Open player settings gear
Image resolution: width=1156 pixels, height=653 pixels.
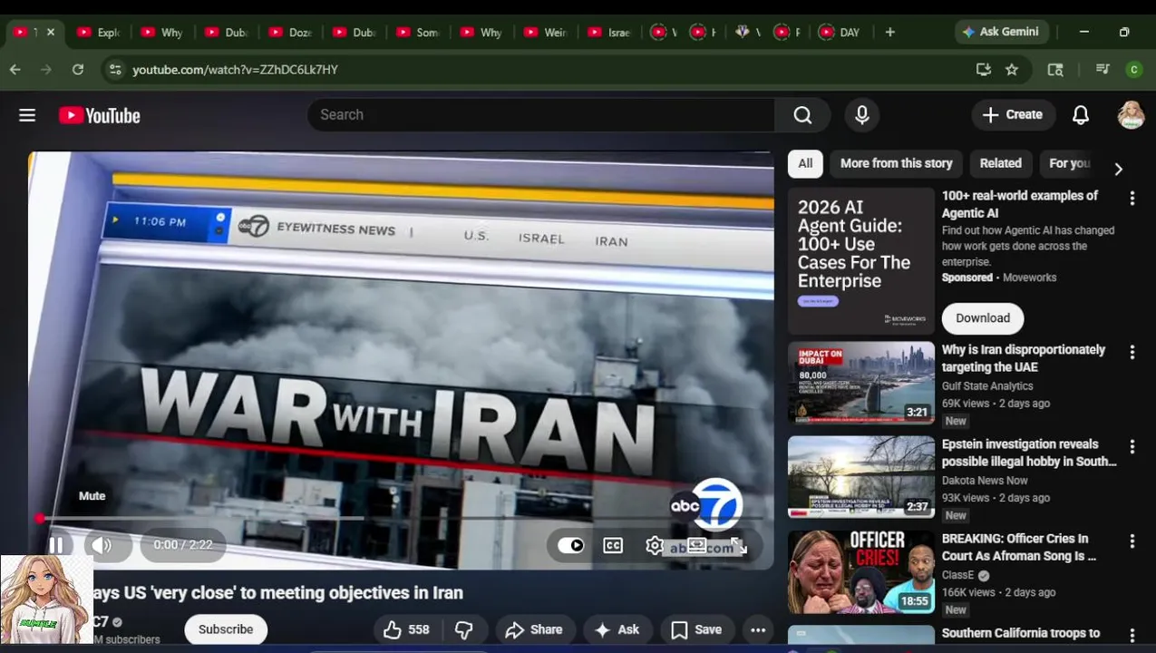655,545
